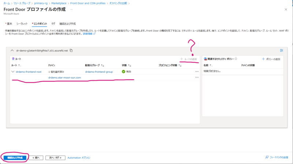Close the Front Door creation blade
293x164 pixels.
[x=286, y=10]
